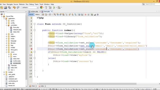Collapse the index function code fold
This screenshot has width=160, height=90.
(x=34, y=30)
